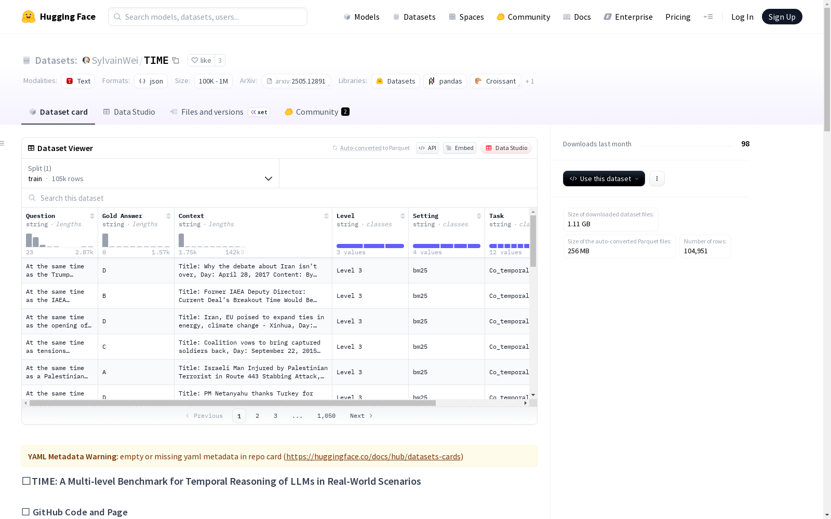Open the datasets-cards documentation link
Image resolution: width=831 pixels, height=519 pixels.
pos(373,457)
